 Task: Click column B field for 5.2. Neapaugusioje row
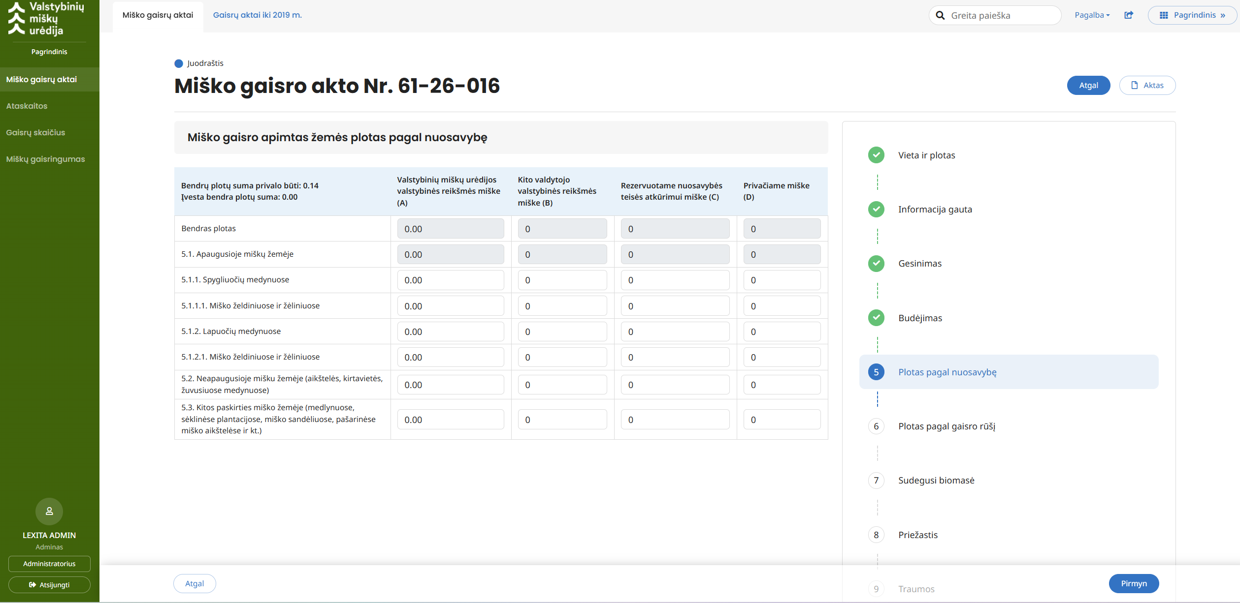coord(562,385)
